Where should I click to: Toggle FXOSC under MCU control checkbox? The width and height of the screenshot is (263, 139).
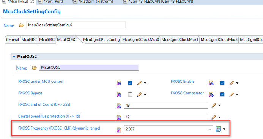click(130, 83)
